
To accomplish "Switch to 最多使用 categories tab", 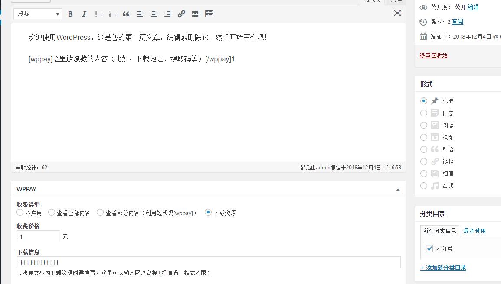I will click(x=475, y=231).
